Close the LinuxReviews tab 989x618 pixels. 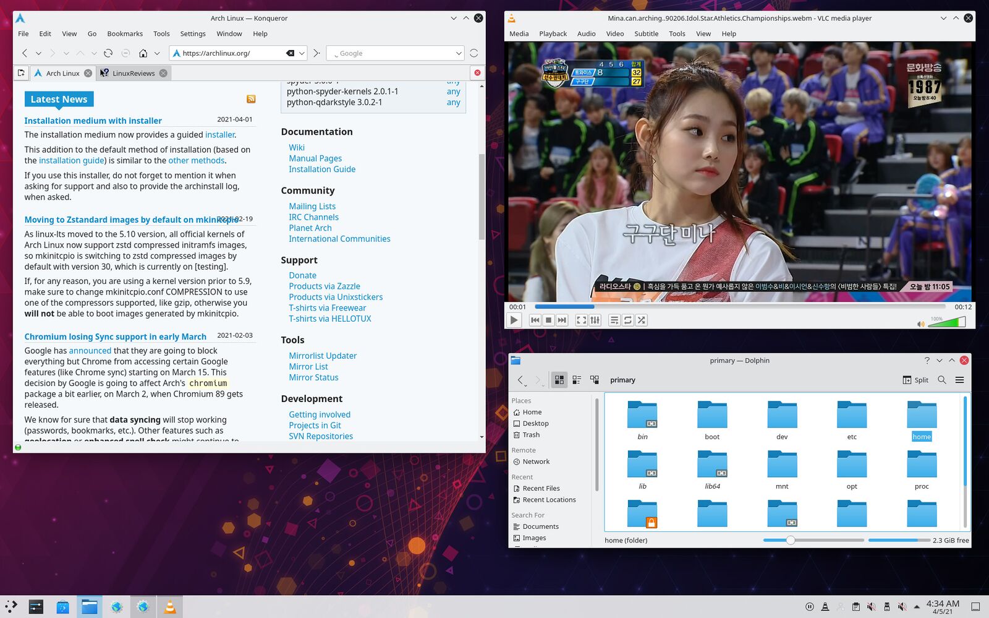click(163, 73)
